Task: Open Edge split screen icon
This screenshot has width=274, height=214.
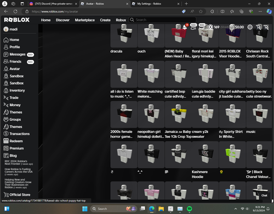Action: click(222, 11)
